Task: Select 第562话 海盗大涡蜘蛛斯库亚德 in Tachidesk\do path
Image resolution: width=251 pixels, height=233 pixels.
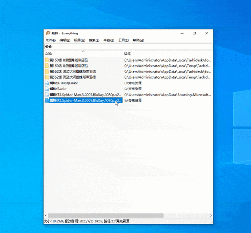Action: tap(73, 72)
